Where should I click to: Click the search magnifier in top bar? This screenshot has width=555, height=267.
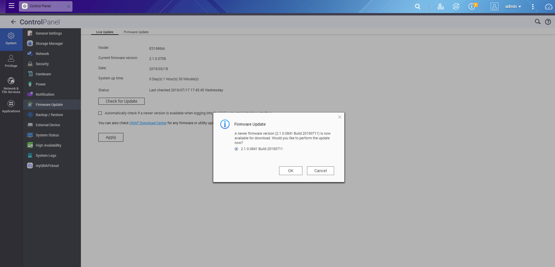[417, 6]
